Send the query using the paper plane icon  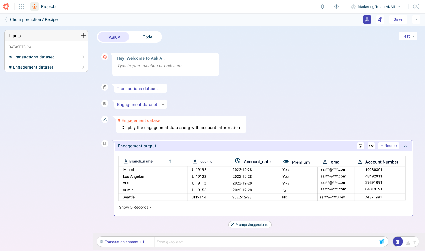tap(382, 241)
